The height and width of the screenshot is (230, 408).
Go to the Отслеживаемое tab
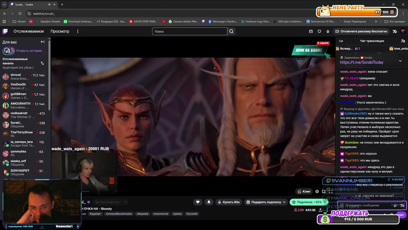[29, 31]
